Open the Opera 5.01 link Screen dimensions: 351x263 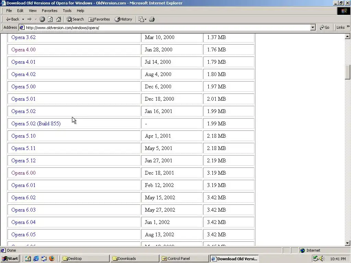point(24,99)
